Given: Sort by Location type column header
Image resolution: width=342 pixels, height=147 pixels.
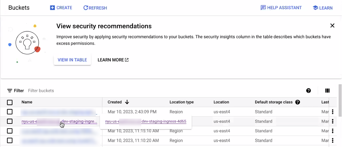Looking at the screenshot, I should pos(182,102).
